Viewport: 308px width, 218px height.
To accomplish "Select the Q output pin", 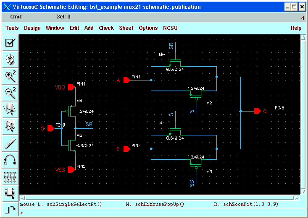I will (258, 111).
